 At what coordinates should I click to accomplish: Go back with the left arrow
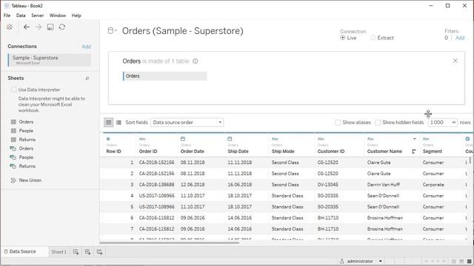pos(27,27)
